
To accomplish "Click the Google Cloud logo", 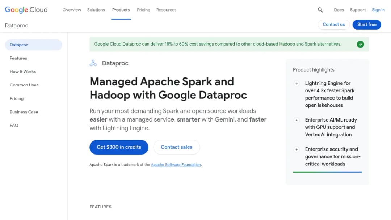I will (x=26, y=10).
